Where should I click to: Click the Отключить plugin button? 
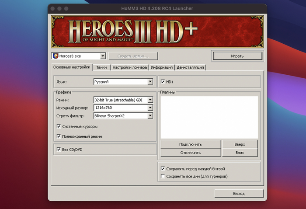[x=191, y=153]
